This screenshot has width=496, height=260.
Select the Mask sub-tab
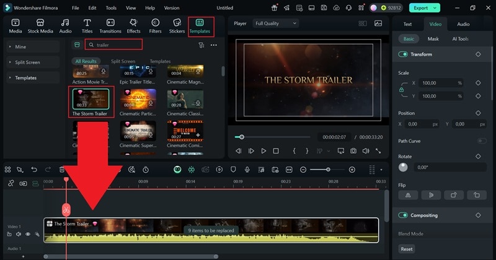[x=433, y=39]
